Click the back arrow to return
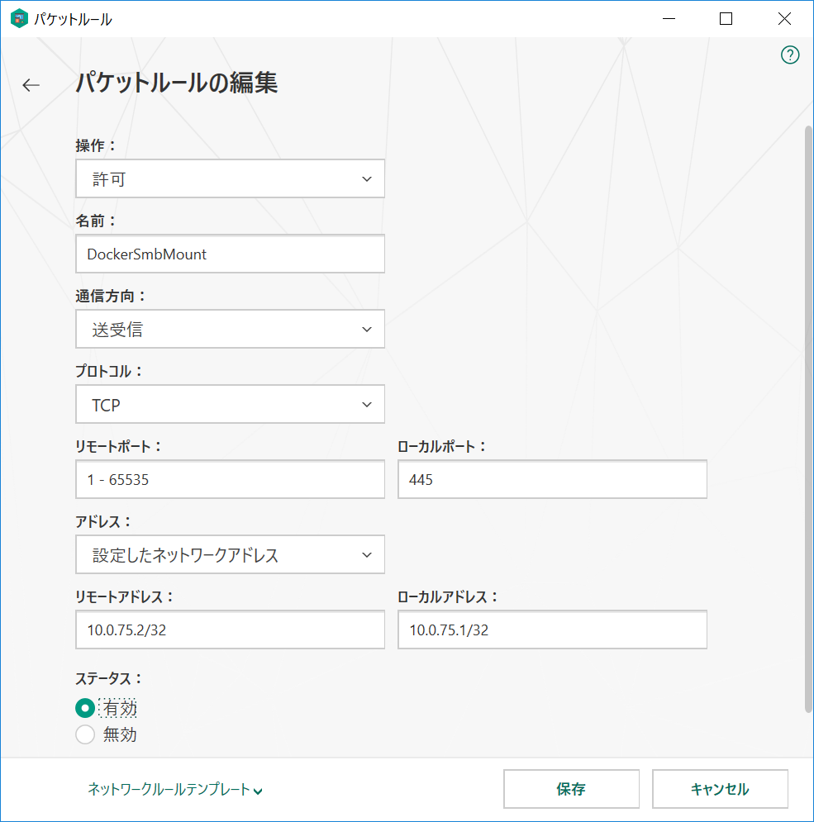Image resolution: width=814 pixels, height=822 pixels. 31,85
